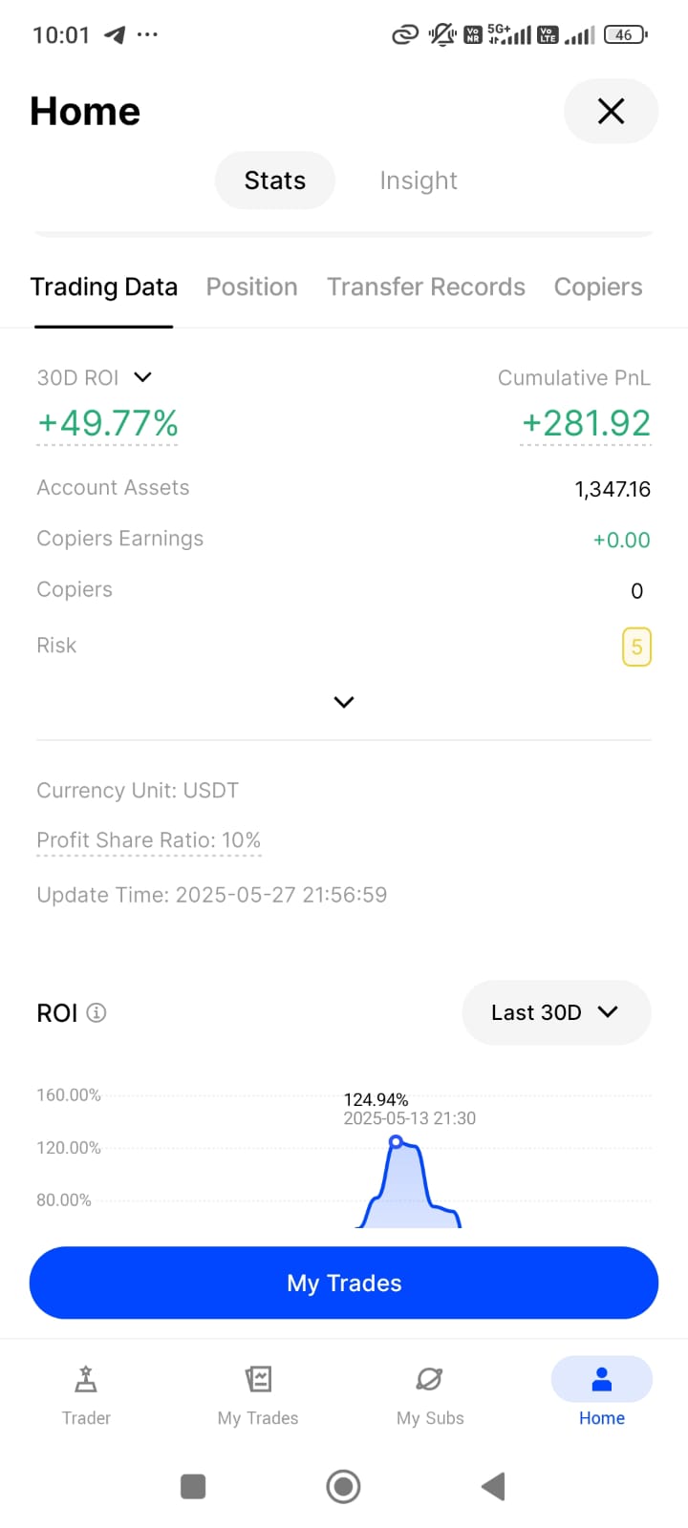
Task: Go to My Subs planet icon
Action: [430, 1380]
